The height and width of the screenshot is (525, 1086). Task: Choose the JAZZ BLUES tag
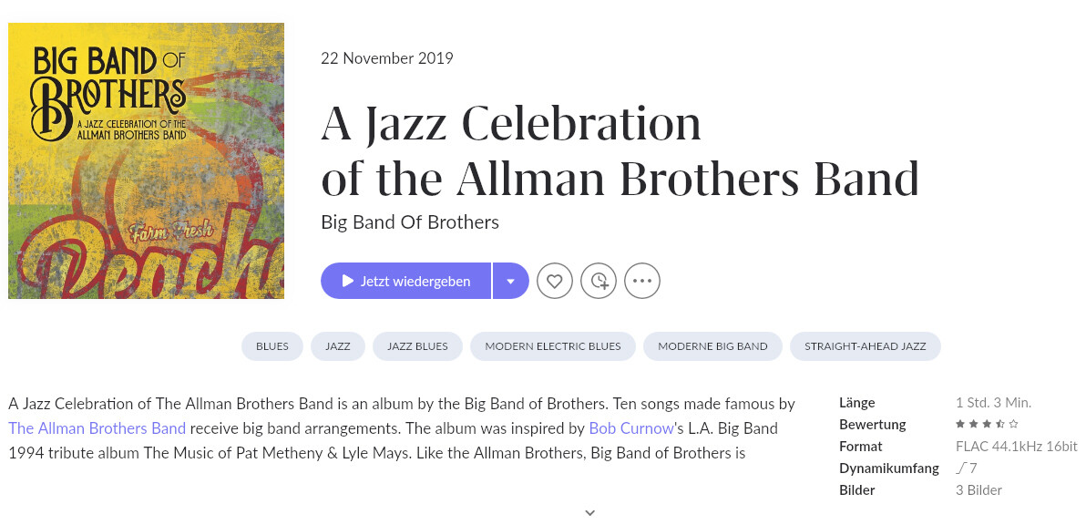(x=417, y=346)
